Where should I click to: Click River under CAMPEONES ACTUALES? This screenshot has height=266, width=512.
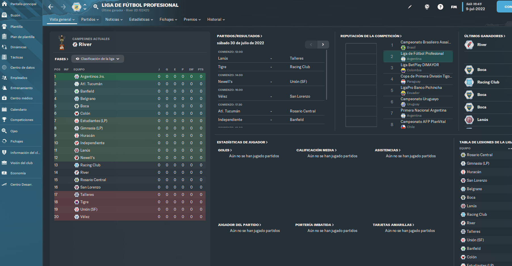click(x=85, y=45)
